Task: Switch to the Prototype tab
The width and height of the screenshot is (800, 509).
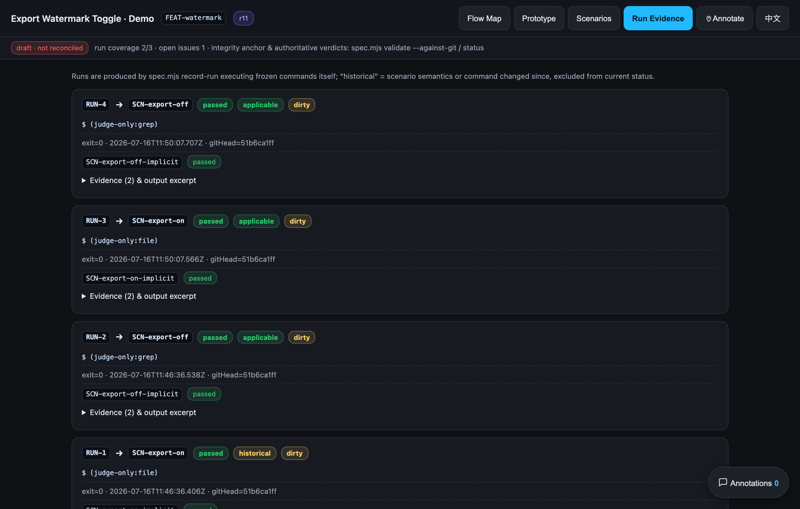Action: 538,18
